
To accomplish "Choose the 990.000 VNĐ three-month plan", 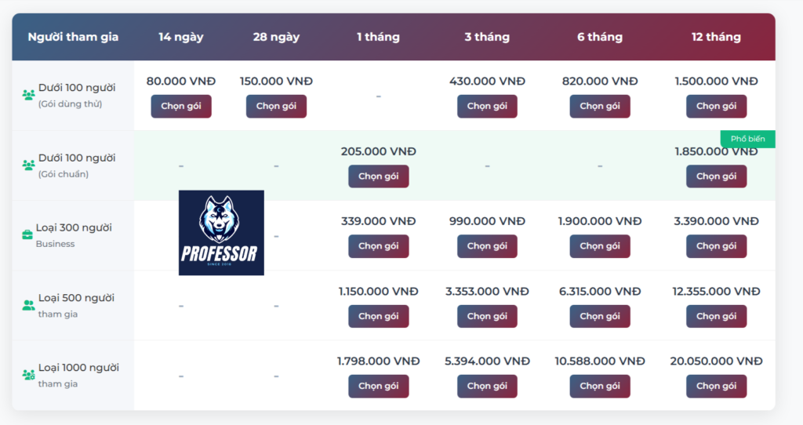I will 487,245.
